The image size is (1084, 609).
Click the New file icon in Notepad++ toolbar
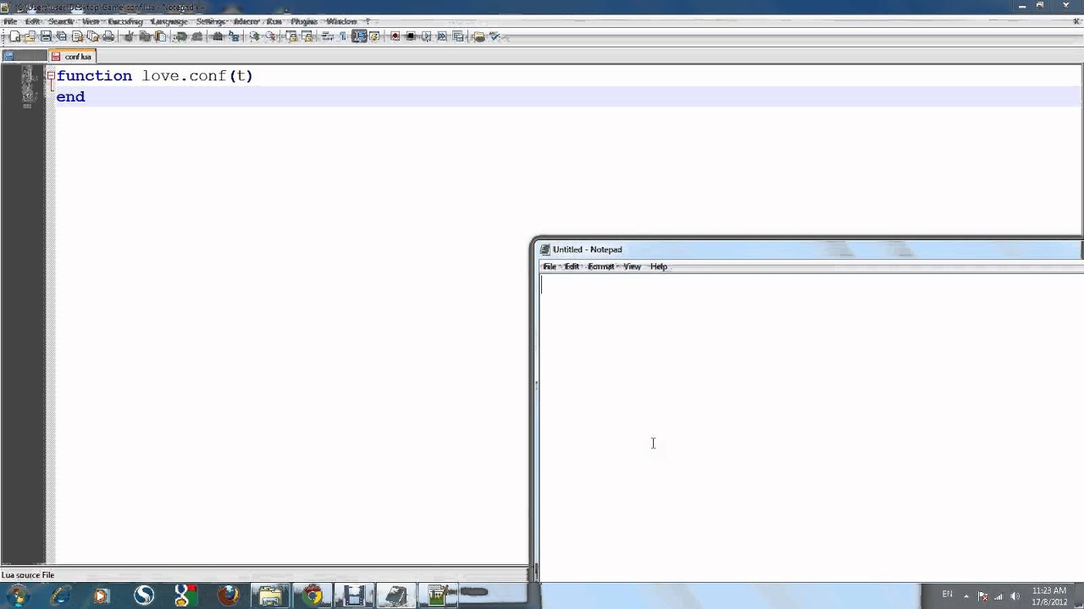point(15,36)
